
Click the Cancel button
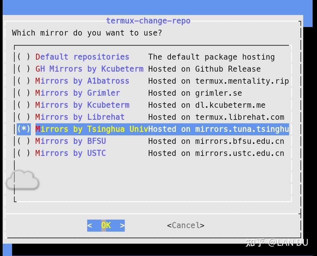pos(186,225)
